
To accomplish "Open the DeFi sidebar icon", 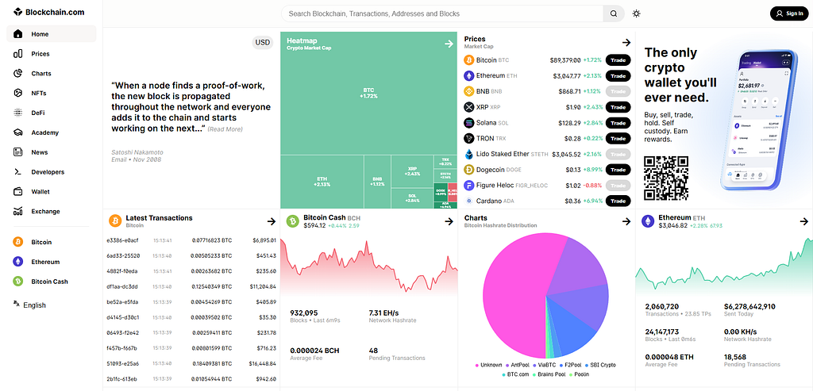I will pos(17,113).
